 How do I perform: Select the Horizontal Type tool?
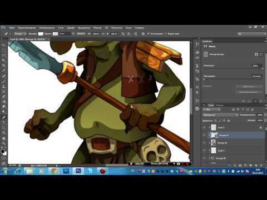(3, 122)
